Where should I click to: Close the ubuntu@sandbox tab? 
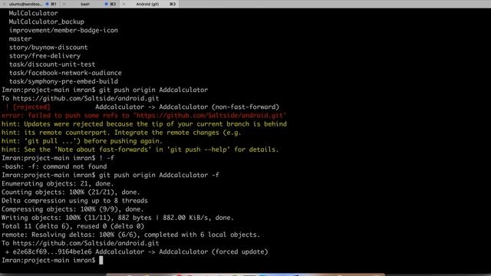tap(4, 4)
